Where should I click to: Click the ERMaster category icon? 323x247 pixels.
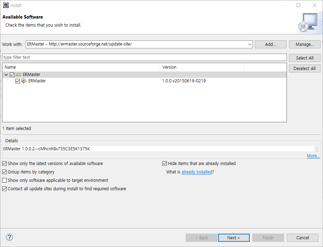pyautogui.click(x=18, y=75)
